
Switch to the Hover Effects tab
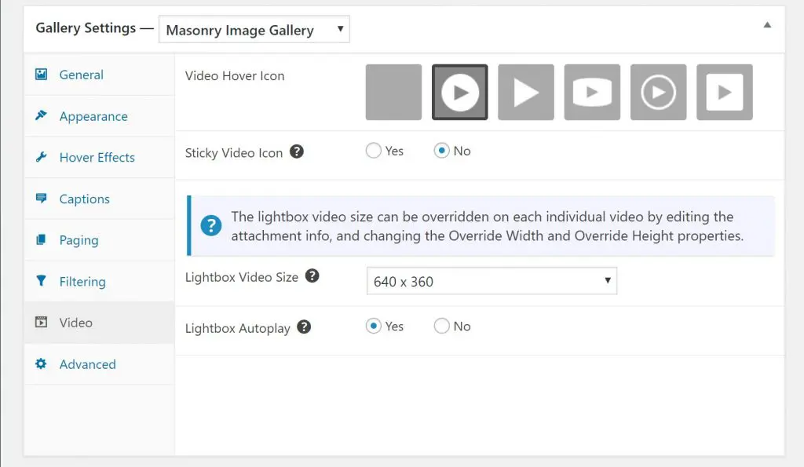[x=97, y=157]
